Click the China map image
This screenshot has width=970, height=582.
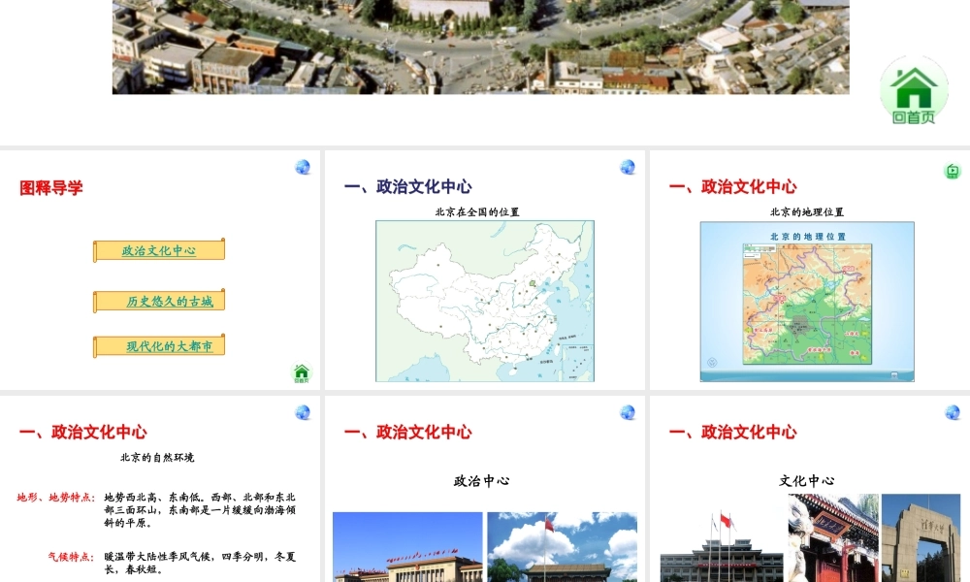[x=485, y=302]
